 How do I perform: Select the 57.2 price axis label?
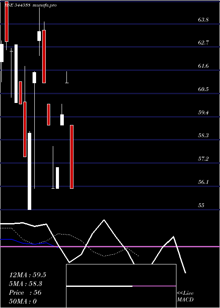click(x=203, y=159)
